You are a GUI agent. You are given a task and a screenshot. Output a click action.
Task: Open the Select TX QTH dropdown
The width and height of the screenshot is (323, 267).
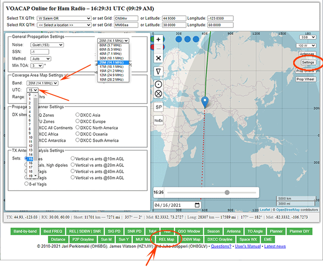(64, 18)
